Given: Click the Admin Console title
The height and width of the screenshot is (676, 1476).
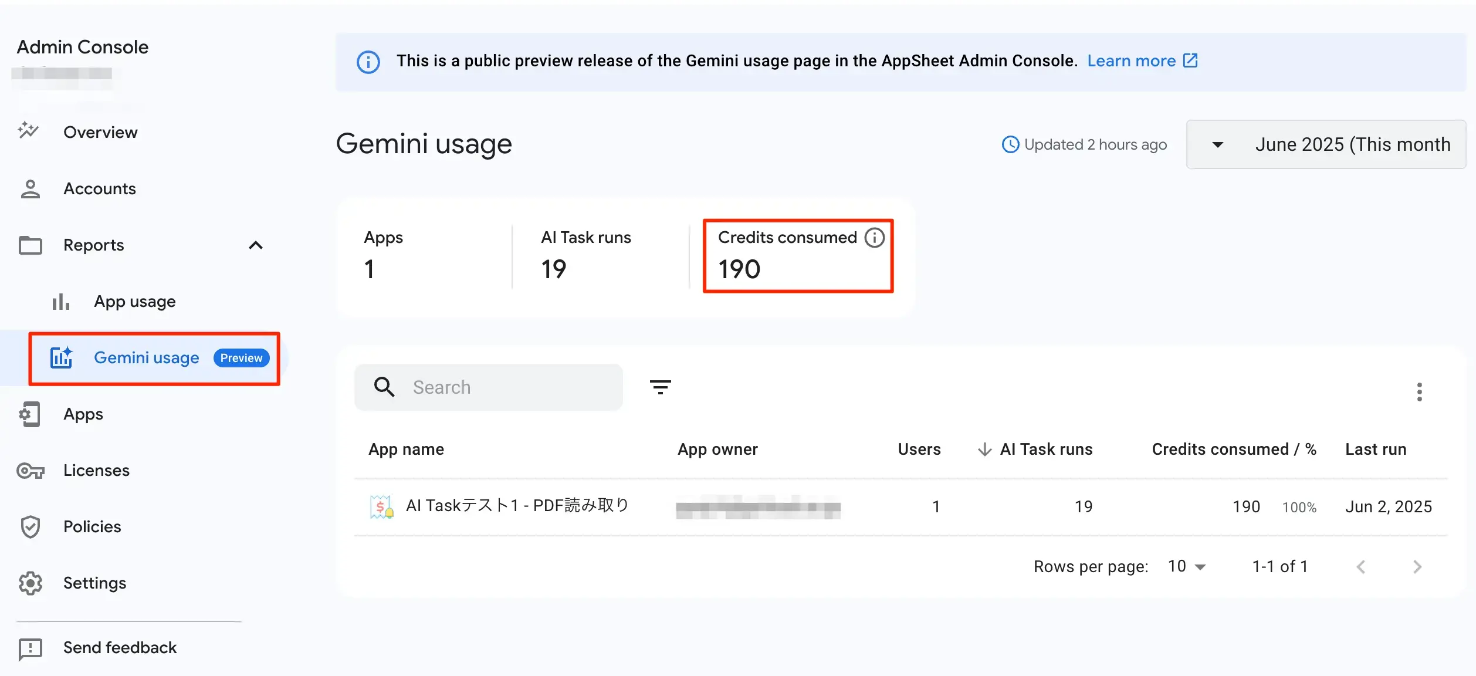Looking at the screenshot, I should pos(83,47).
